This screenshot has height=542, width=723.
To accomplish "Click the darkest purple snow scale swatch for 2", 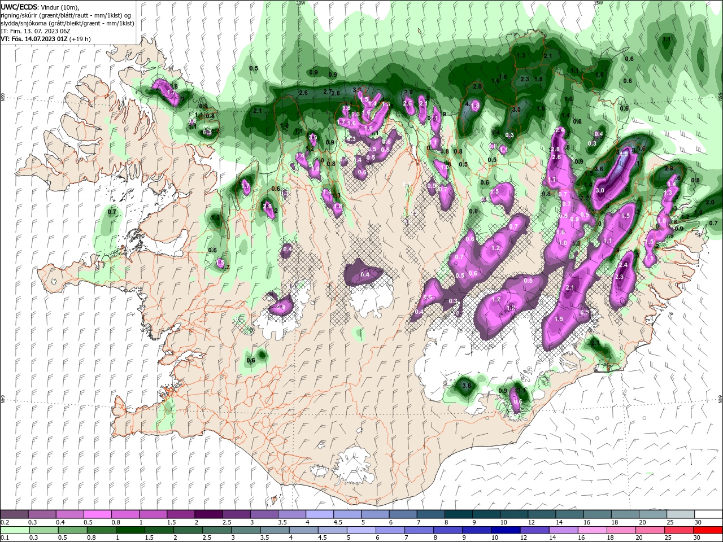I will [208, 514].
